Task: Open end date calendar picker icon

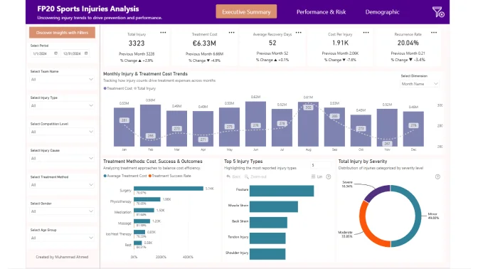Action: click(86, 53)
